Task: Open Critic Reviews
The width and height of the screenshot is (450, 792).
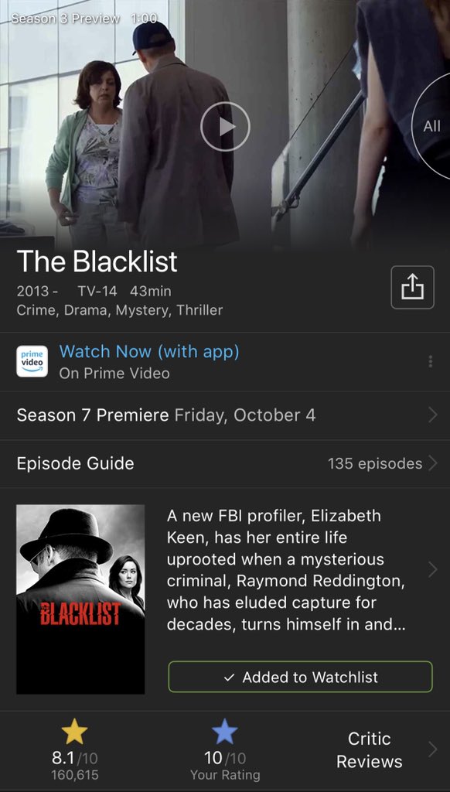Action: tap(369, 750)
